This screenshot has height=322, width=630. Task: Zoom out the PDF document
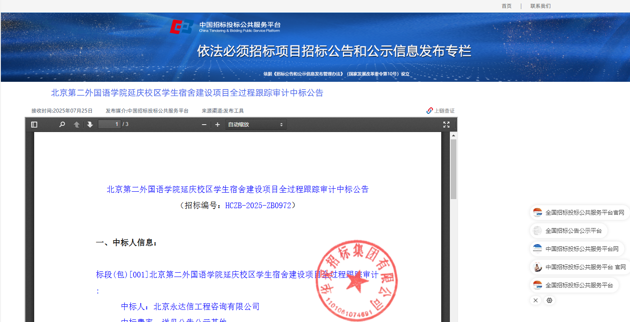(204, 125)
